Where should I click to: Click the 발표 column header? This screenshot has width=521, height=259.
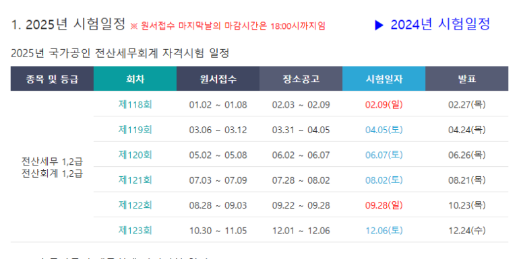point(467,79)
